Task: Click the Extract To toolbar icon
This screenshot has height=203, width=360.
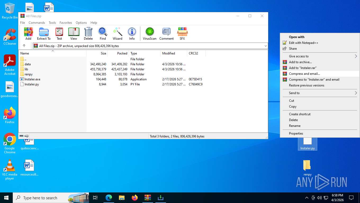Action: tap(44, 34)
